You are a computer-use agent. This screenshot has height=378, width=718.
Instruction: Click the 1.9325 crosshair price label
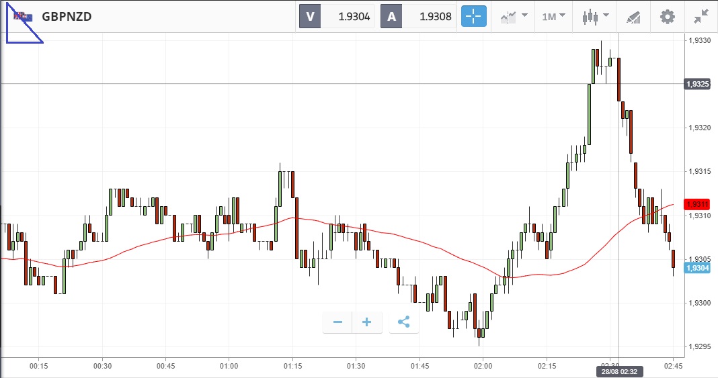tap(696, 84)
